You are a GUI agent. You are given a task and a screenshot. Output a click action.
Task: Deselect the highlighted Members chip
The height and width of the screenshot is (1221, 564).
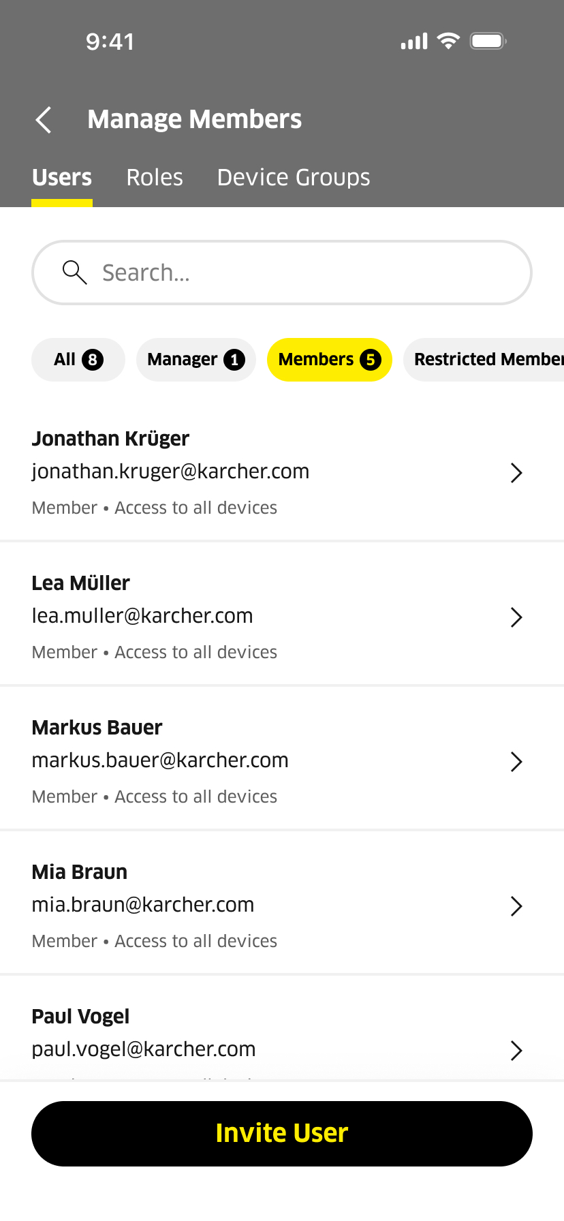point(330,359)
